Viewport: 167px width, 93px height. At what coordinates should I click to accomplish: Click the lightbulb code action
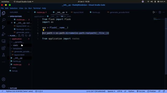(43, 30)
